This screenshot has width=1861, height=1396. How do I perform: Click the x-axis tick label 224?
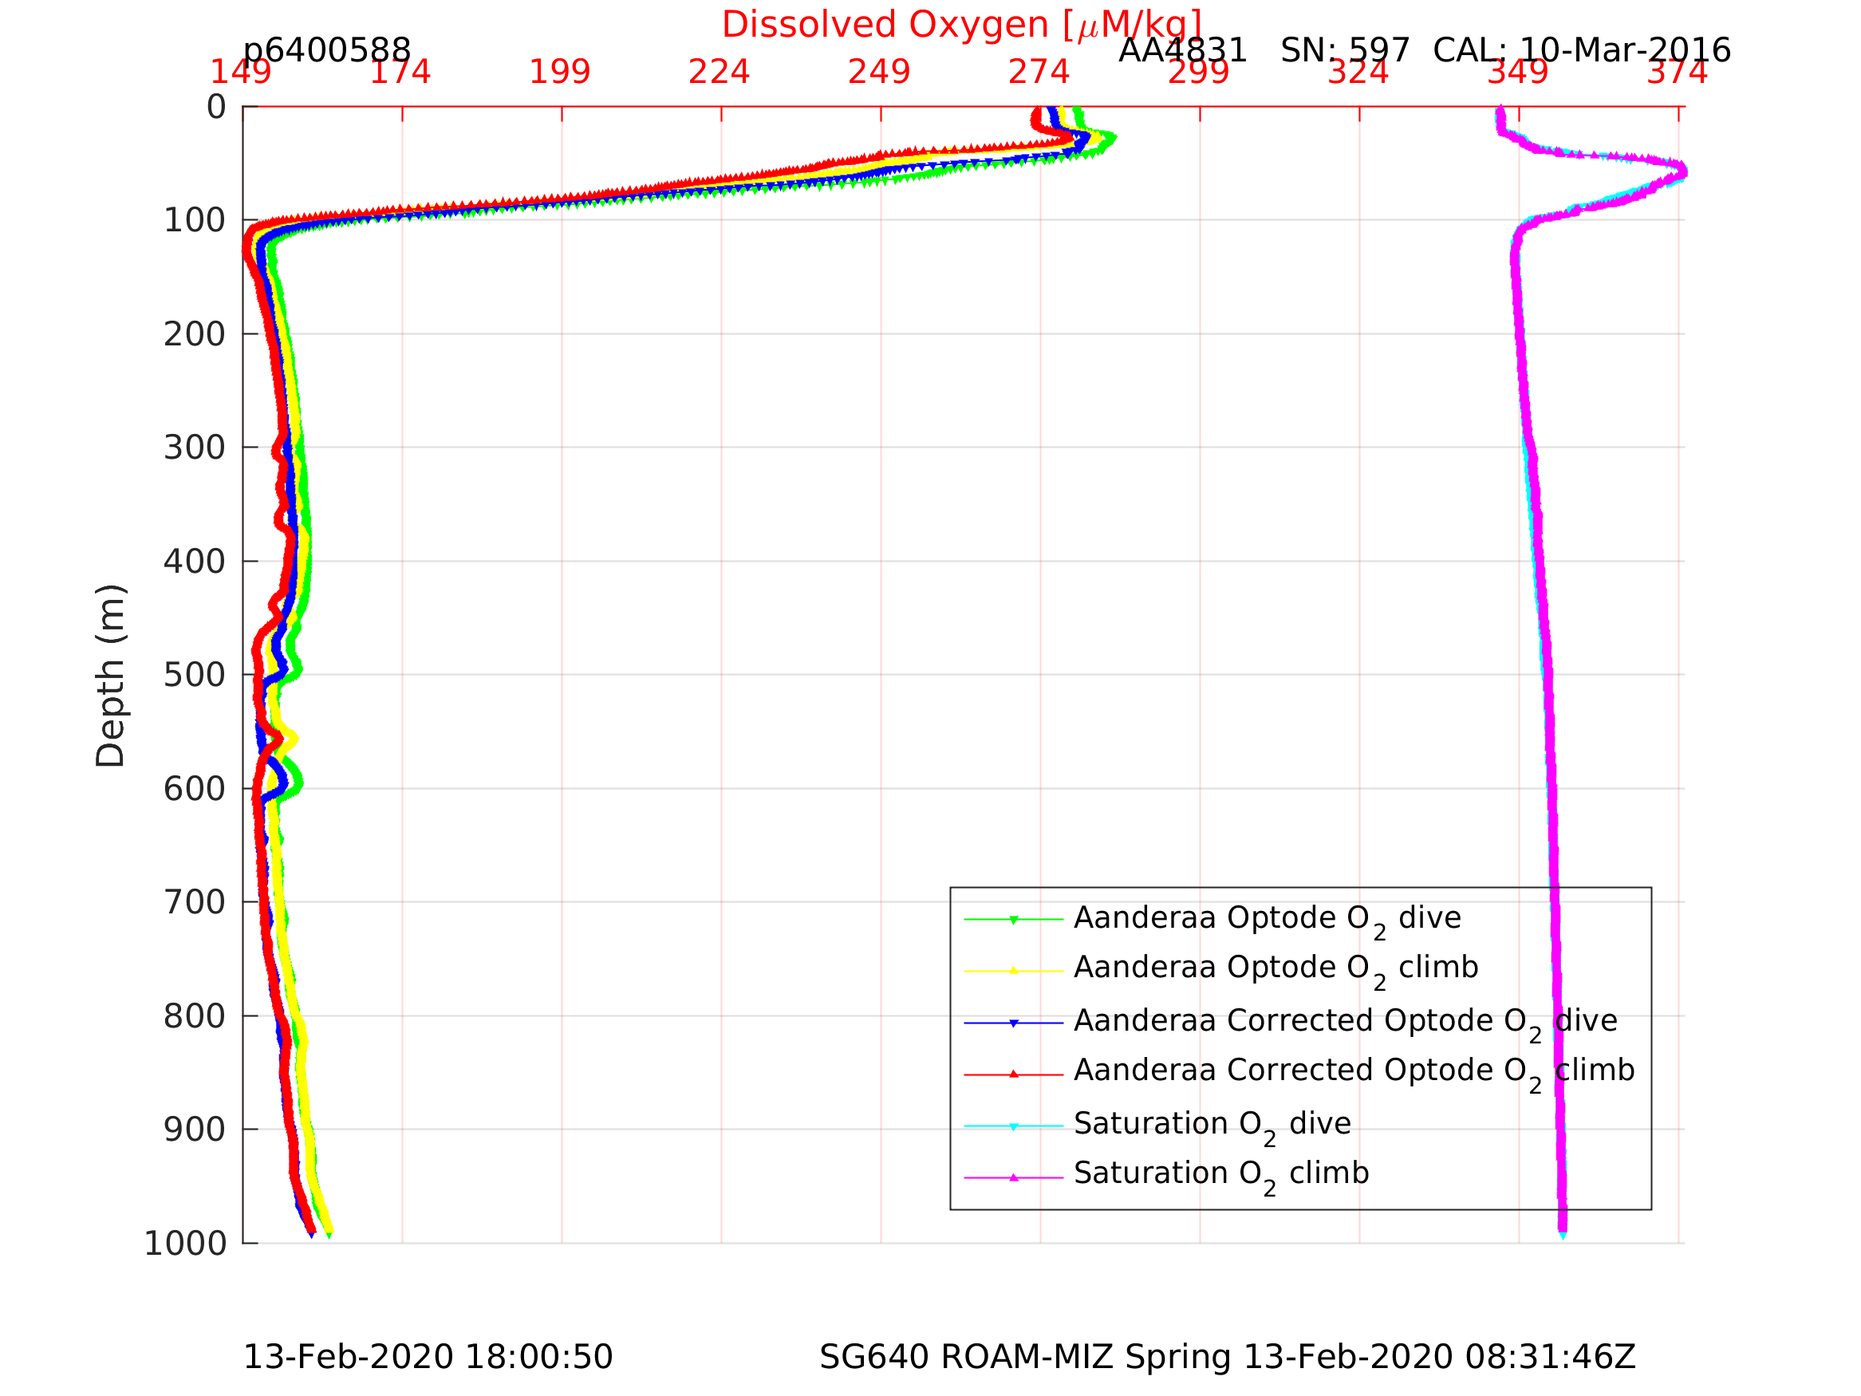[720, 73]
